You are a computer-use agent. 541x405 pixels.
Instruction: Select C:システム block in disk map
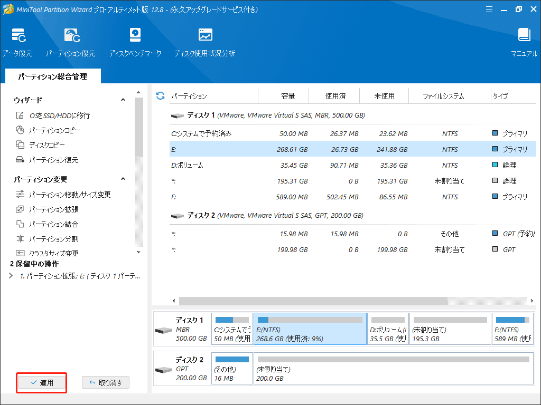pos(232,329)
